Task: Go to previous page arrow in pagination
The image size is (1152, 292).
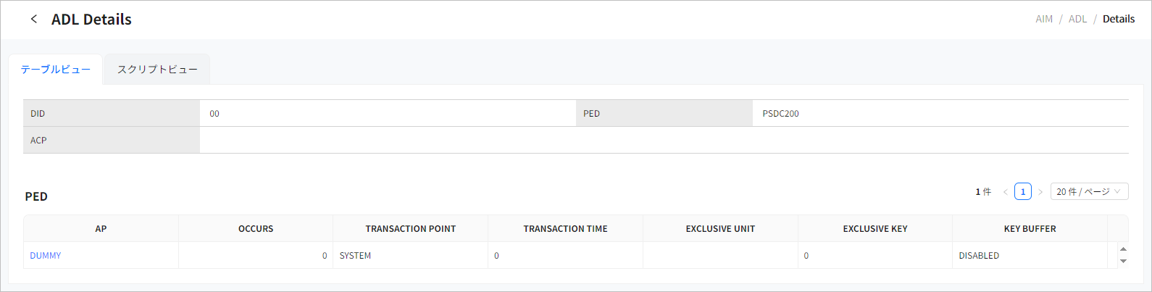Action: tap(1005, 192)
